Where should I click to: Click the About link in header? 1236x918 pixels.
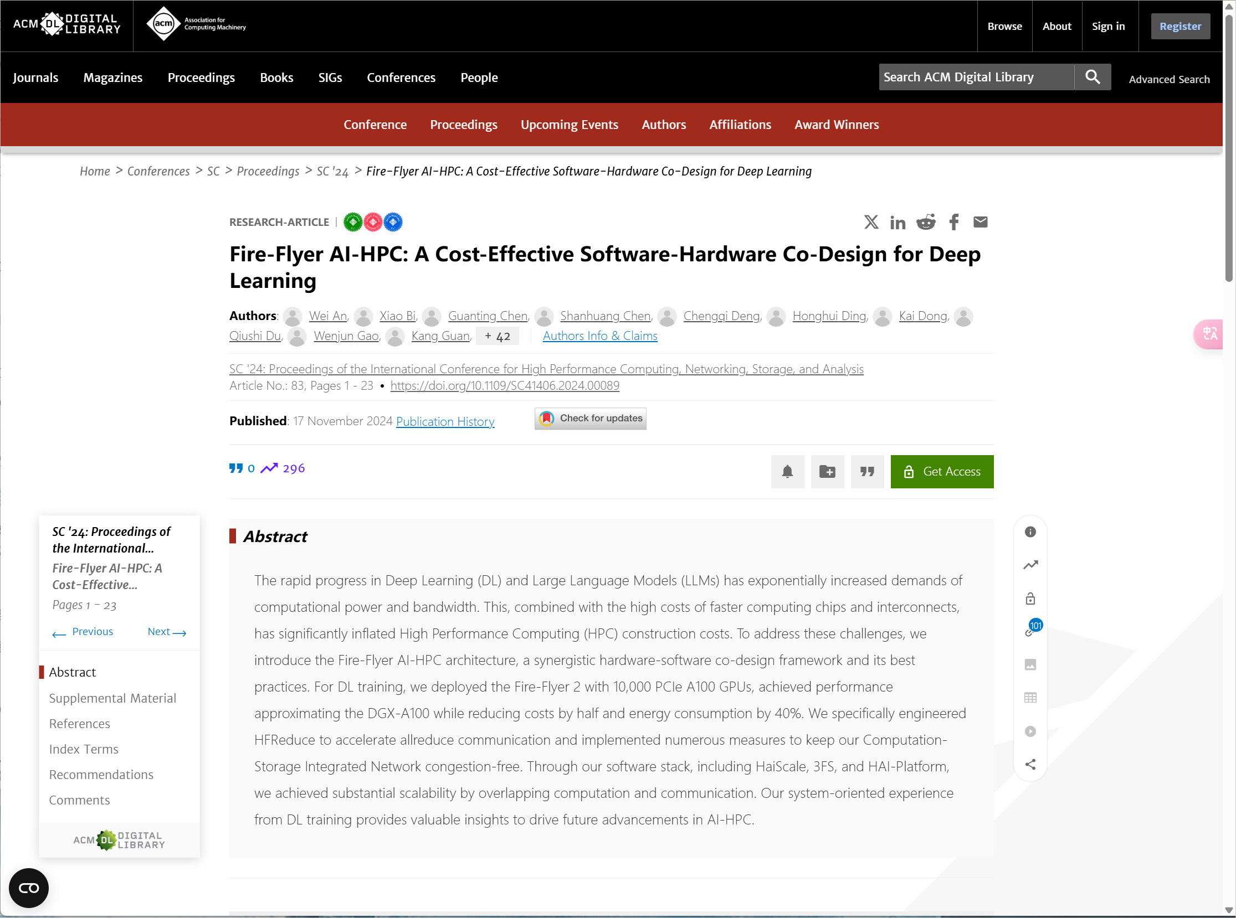coord(1057,26)
